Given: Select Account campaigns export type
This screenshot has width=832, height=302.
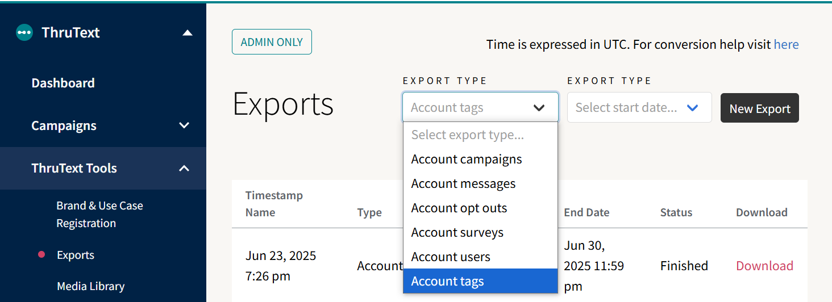Looking at the screenshot, I should [x=480, y=159].
